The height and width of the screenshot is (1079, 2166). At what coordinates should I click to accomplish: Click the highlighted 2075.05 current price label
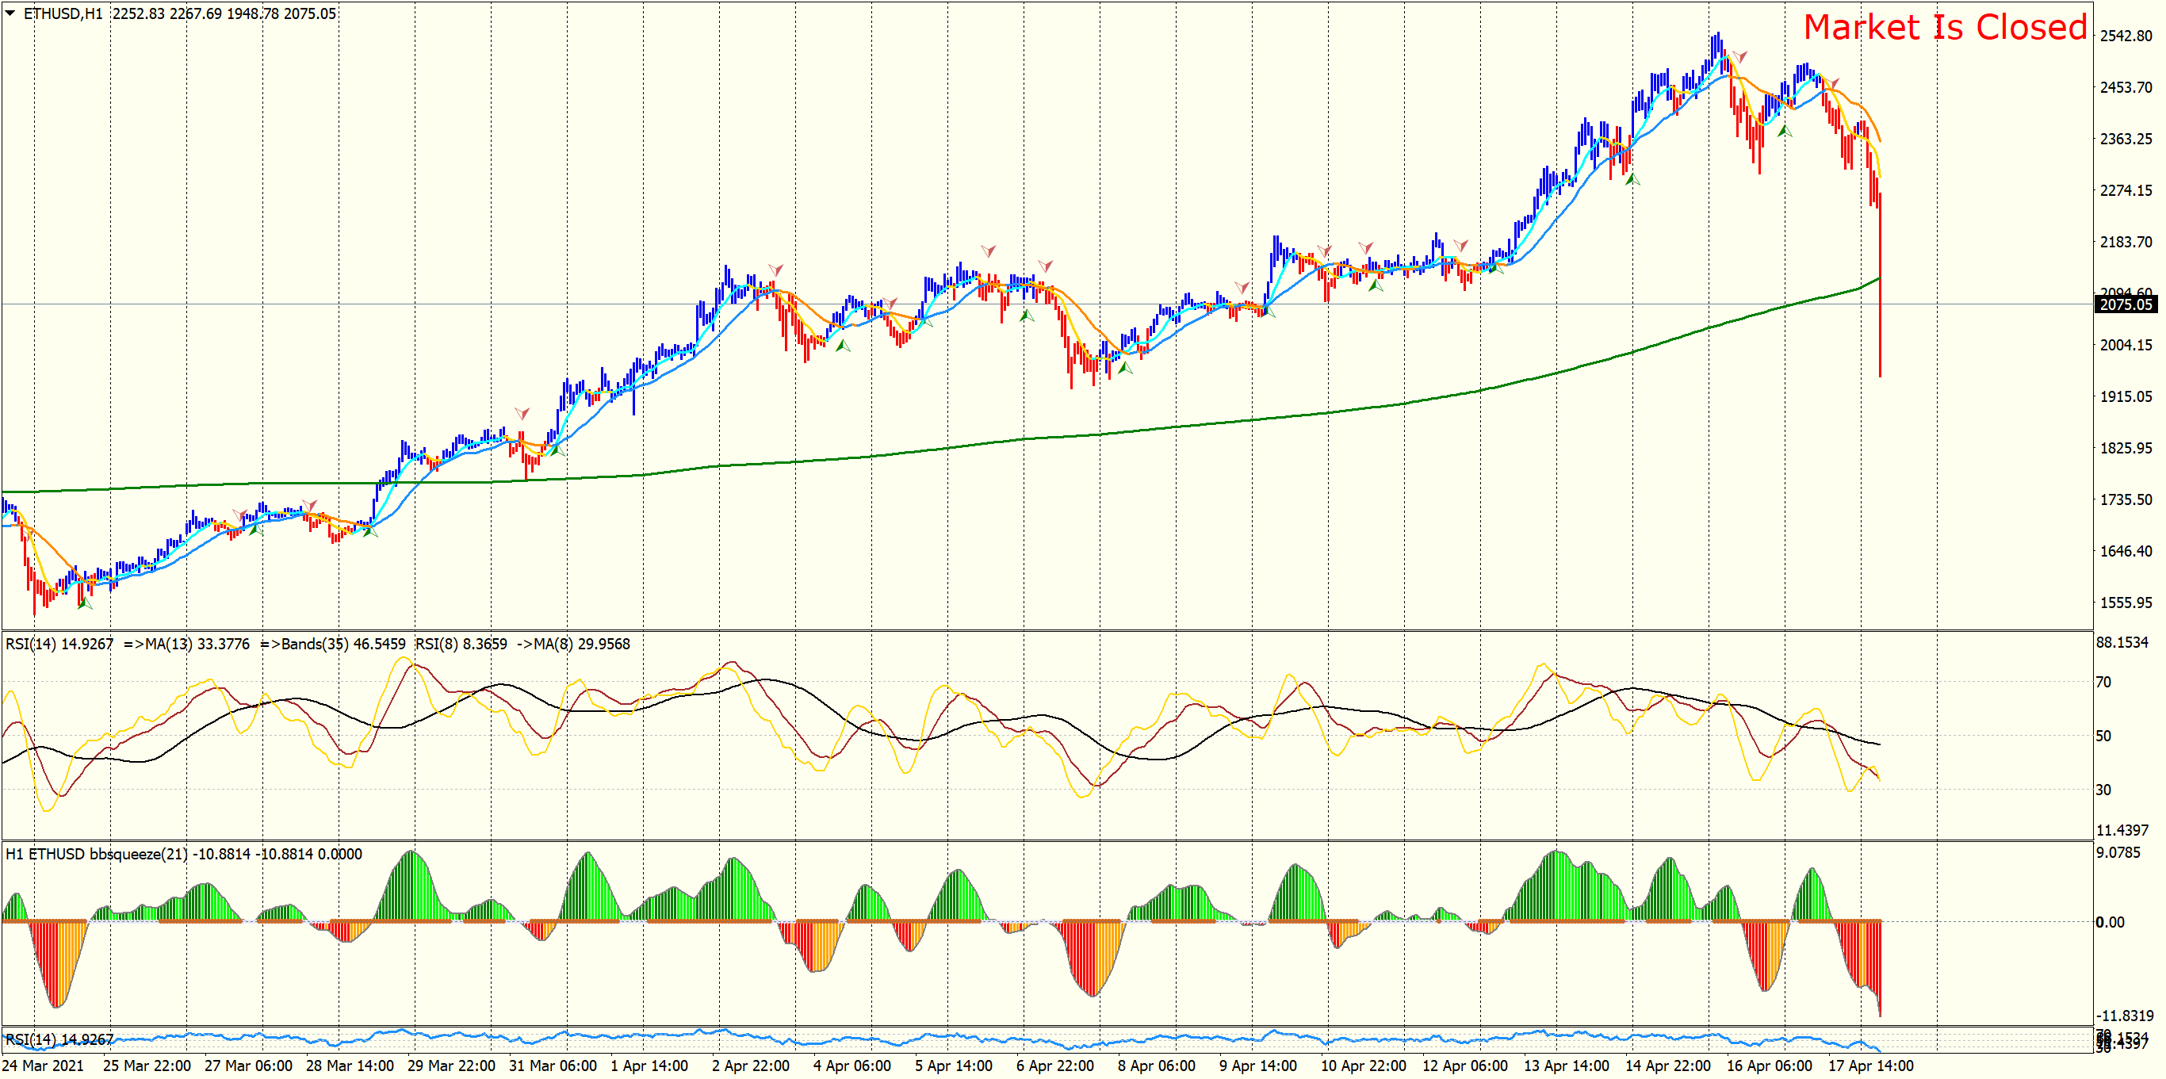point(2126,304)
